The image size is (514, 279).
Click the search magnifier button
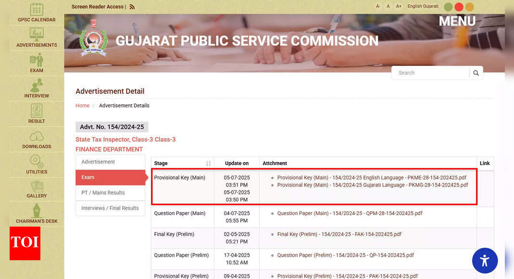click(x=476, y=73)
